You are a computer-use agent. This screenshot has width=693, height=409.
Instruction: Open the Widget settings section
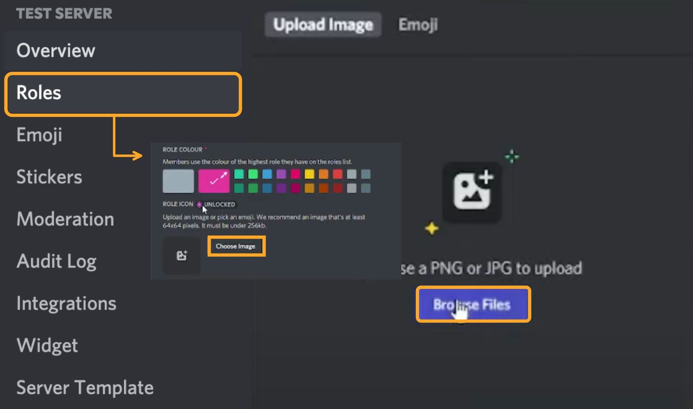click(x=47, y=345)
